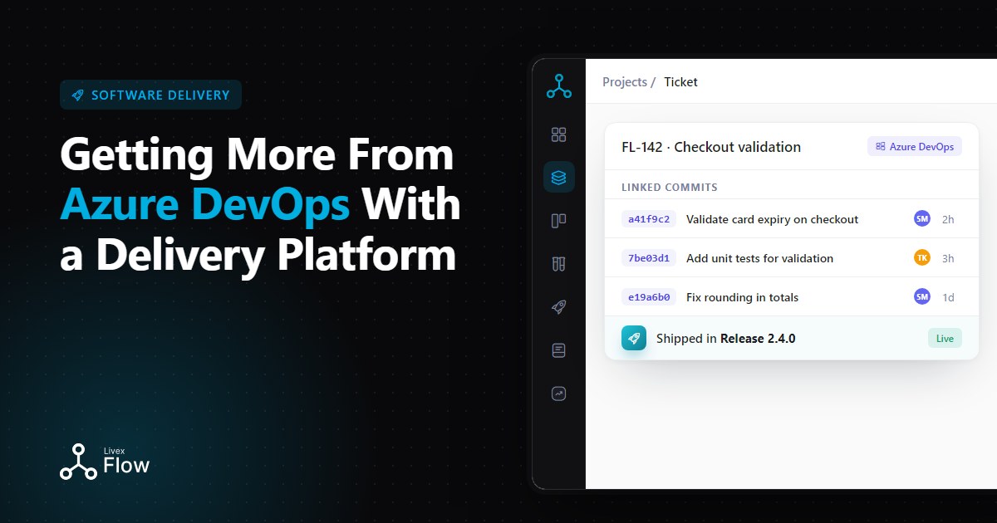This screenshot has height=523, width=997.
Task: Click 'Shipped in Release 2.4.0' text
Action: click(725, 338)
